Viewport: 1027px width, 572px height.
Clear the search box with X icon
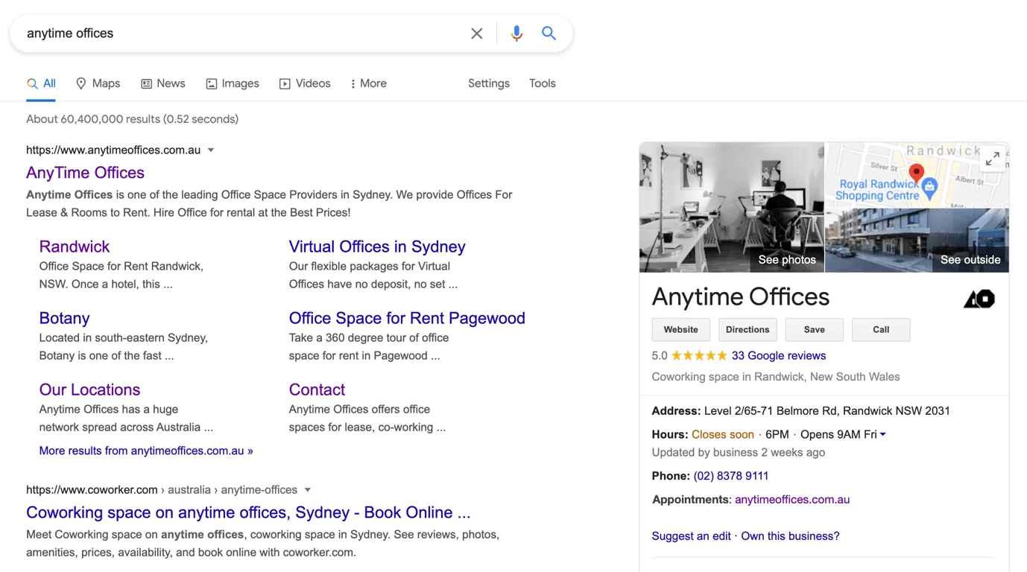point(477,34)
